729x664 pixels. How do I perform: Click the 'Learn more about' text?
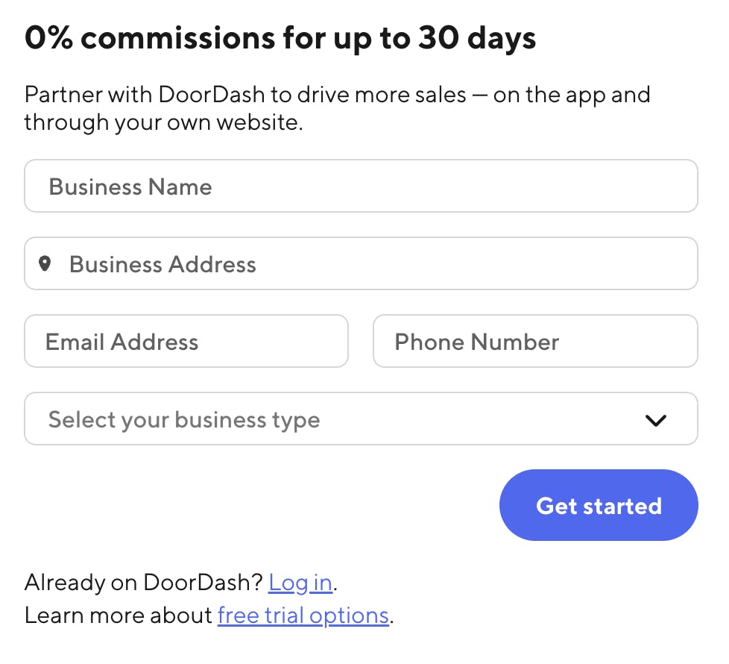[x=119, y=616]
